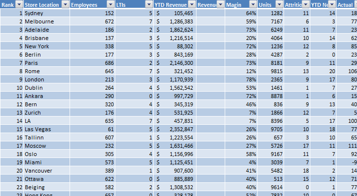This screenshot has height=196, width=357.
Task: Select the Melbourne store cell
Action: [x=47, y=21]
